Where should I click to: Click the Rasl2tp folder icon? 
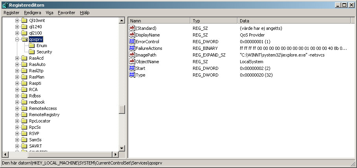coord(24,71)
